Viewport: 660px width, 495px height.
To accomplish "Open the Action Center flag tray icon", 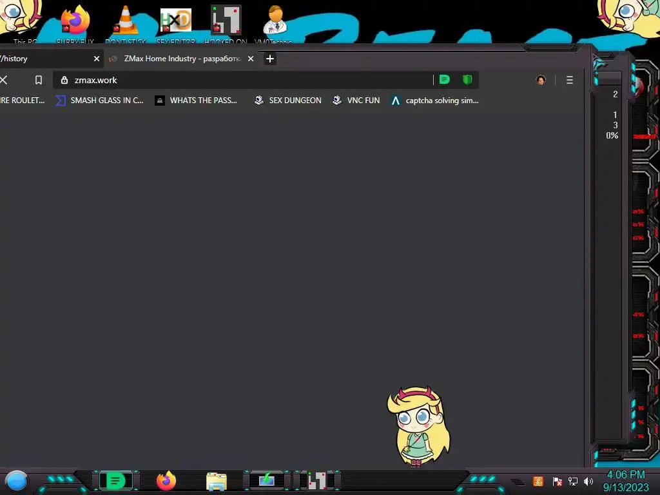I will tap(558, 481).
